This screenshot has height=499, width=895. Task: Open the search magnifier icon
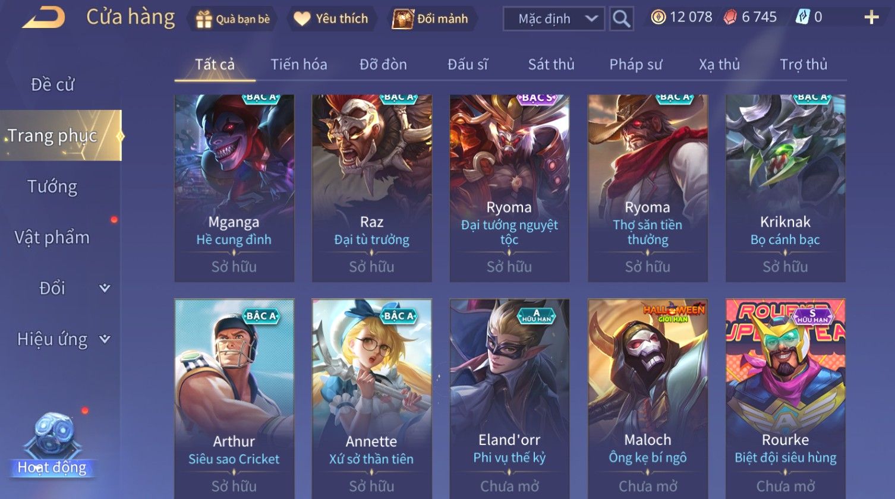coord(621,19)
